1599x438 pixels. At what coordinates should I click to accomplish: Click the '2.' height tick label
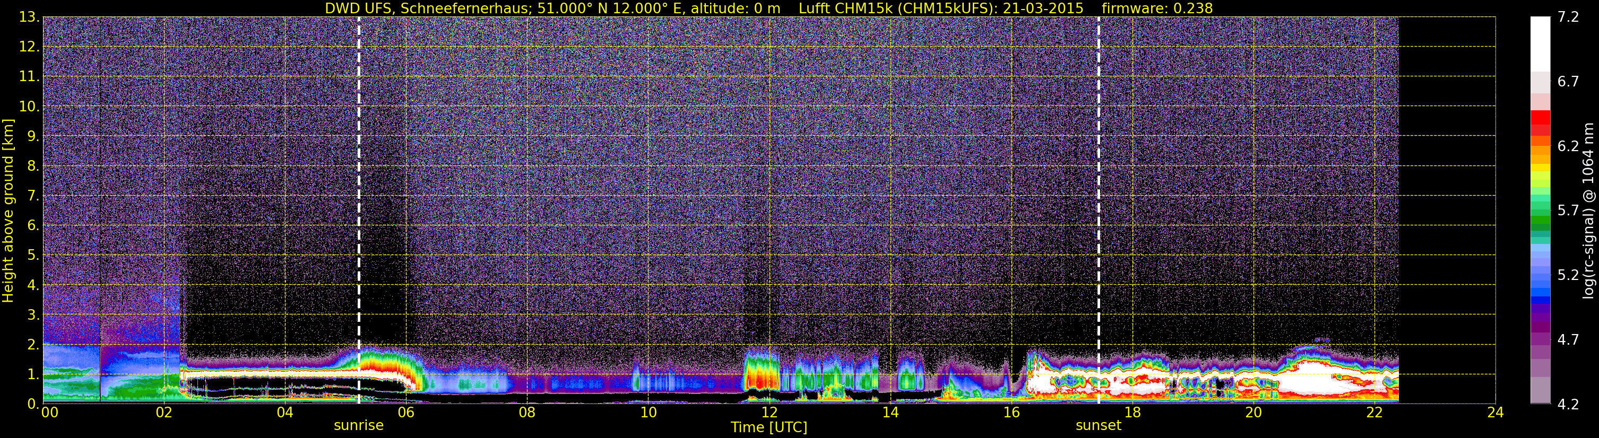33,345
